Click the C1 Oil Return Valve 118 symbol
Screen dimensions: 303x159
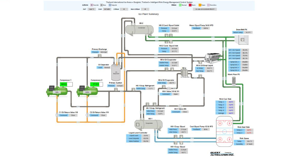[x=57, y=115]
